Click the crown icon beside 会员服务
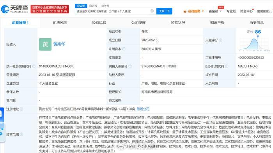Screen dimensions: 273x153 click(185, 11)
